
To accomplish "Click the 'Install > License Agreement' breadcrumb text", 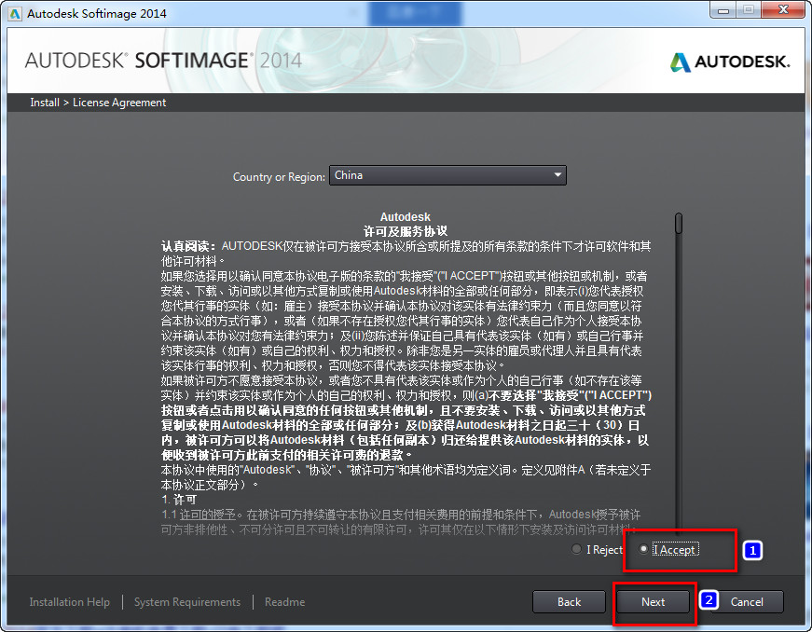I will 98,103.
